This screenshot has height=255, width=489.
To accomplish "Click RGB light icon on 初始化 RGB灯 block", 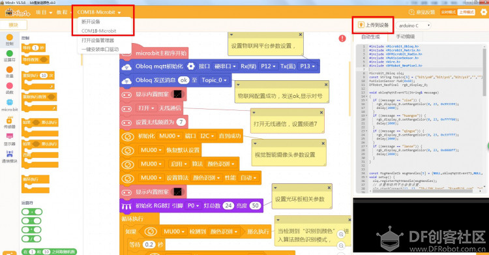I will point(126,206).
